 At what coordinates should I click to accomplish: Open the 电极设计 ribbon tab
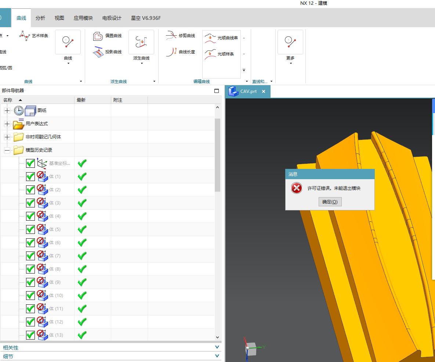[112, 18]
